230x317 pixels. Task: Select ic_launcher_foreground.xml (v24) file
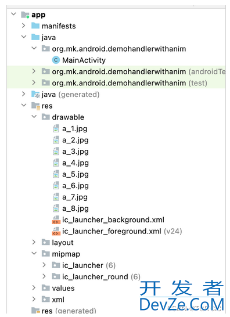click(122, 231)
